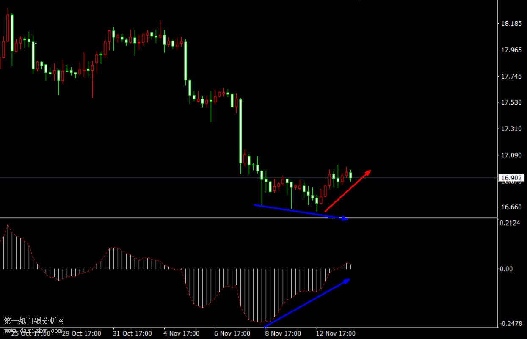
Task: Click the -0.2478 indicator scale value
Action: pos(510,324)
